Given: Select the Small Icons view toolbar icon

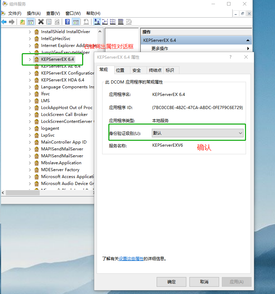Looking at the screenshot, I should click(105, 22).
